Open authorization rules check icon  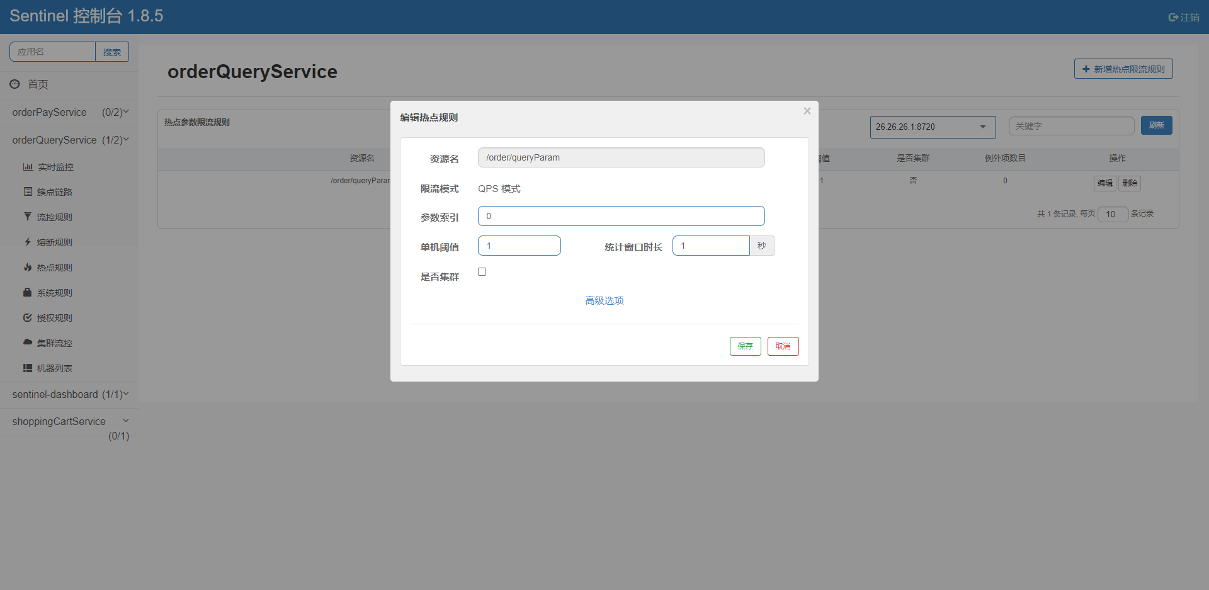click(28, 317)
